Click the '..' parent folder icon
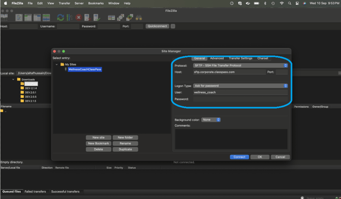 (x=2, y=111)
